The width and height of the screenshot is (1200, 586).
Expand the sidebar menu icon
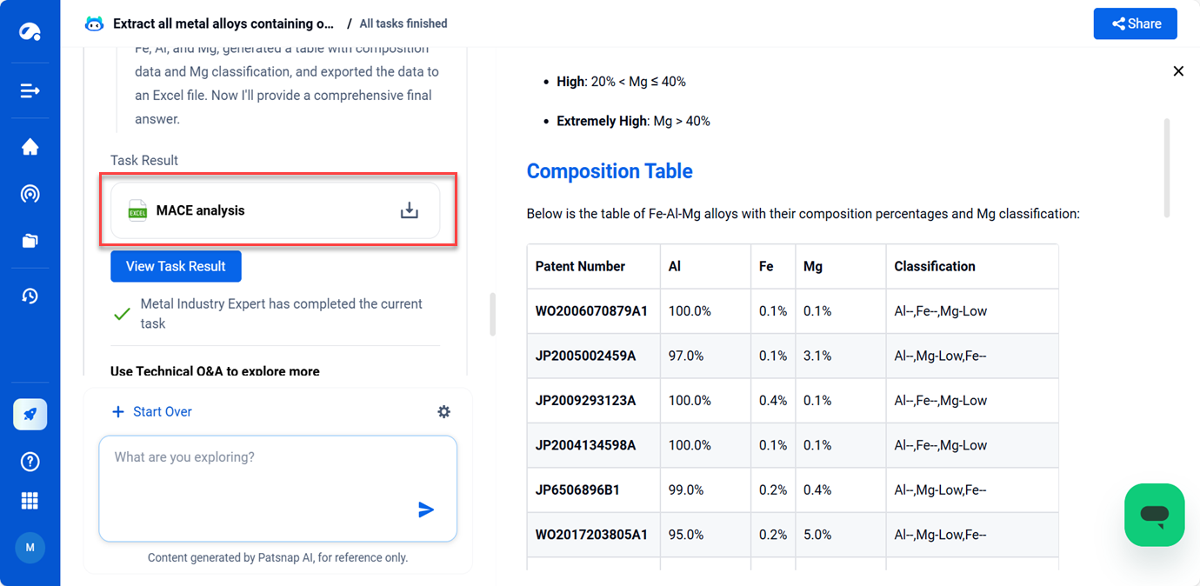tap(30, 90)
